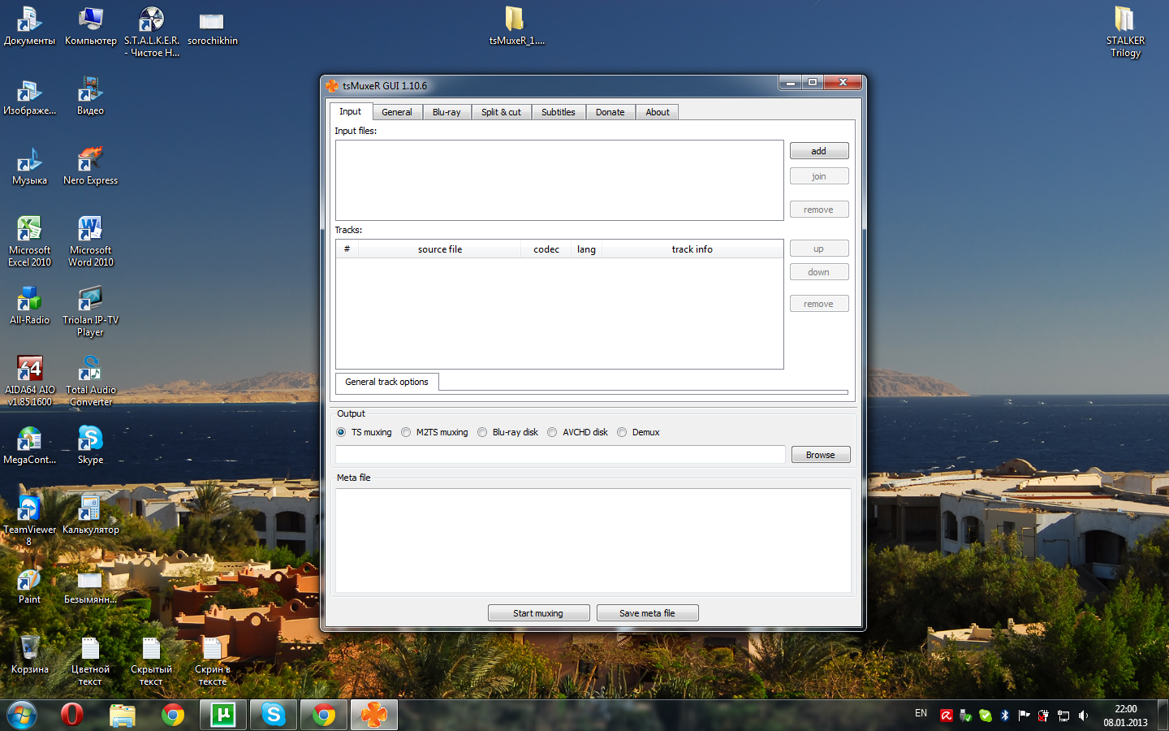This screenshot has height=731, width=1169.
Task: Select the S.T.A.L.K.E.R. Чистое Н... shortcut
Action: [152, 32]
